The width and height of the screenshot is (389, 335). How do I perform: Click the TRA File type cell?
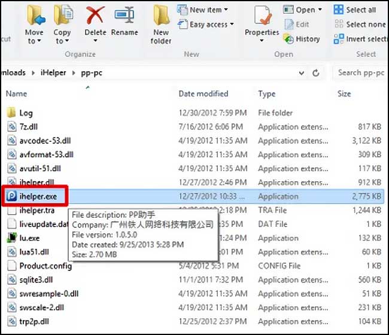272,210
